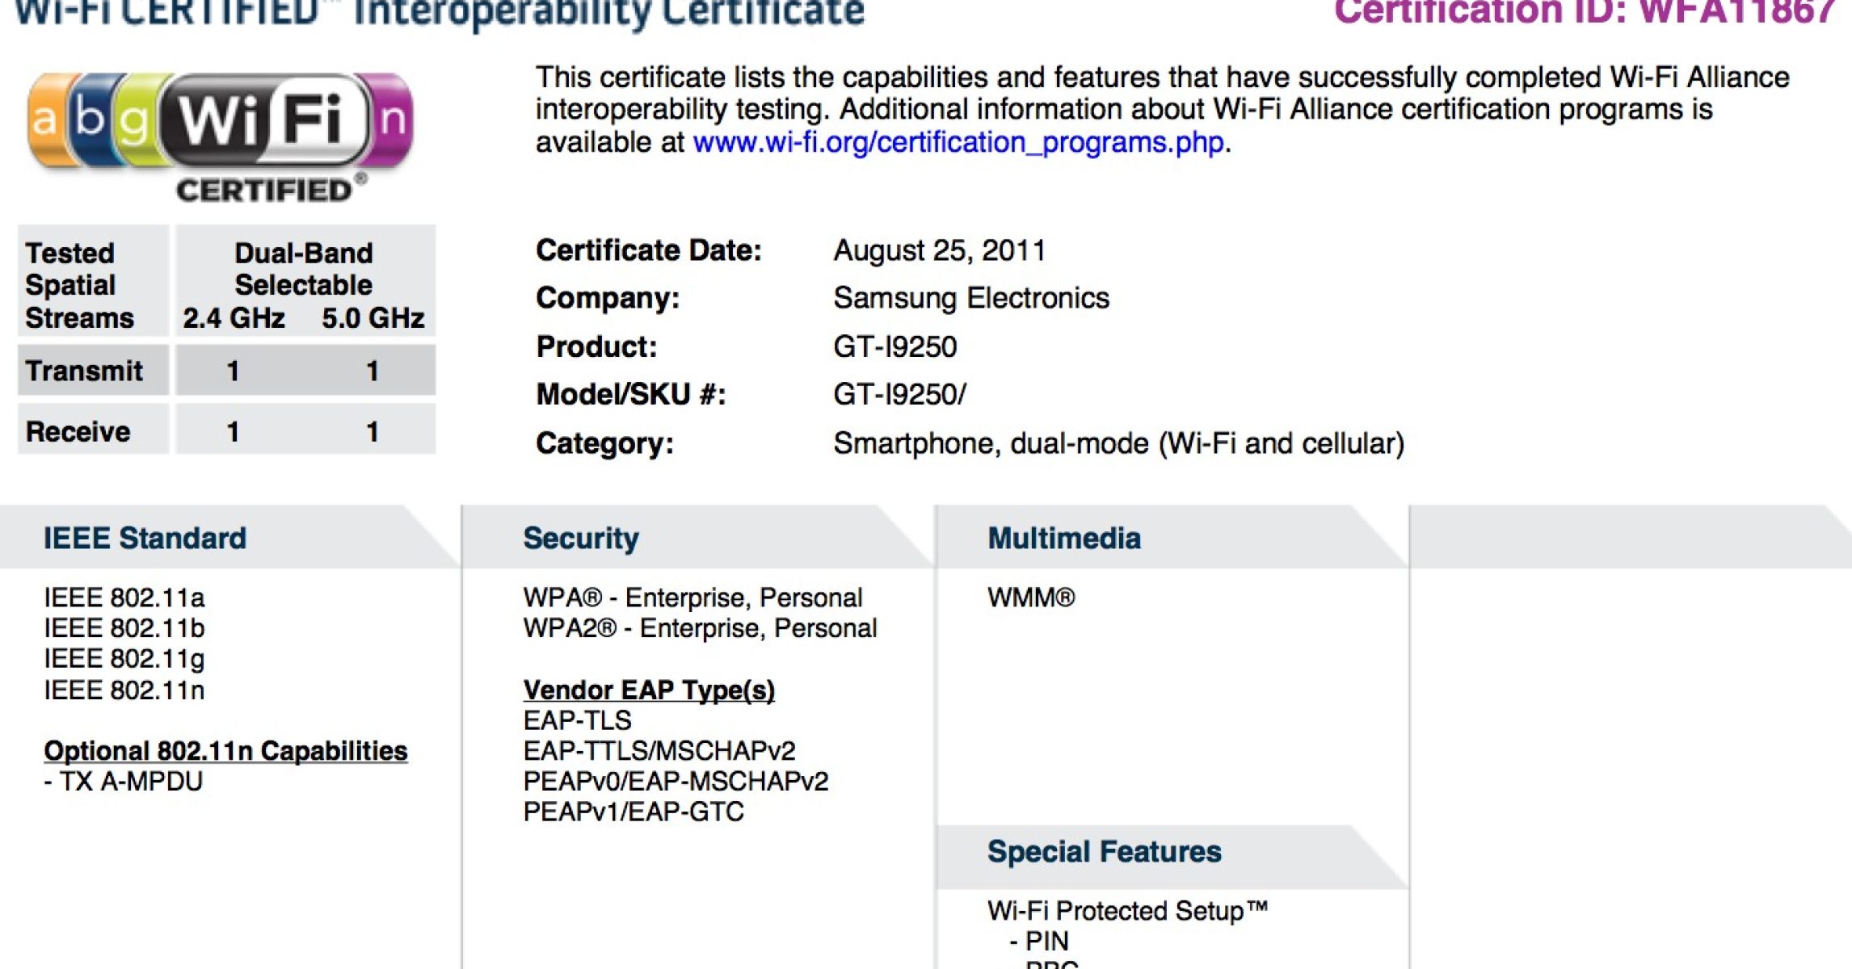This screenshot has width=1852, height=969.
Task: Select the blue 'b' badge in logo
Action: click(x=90, y=119)
